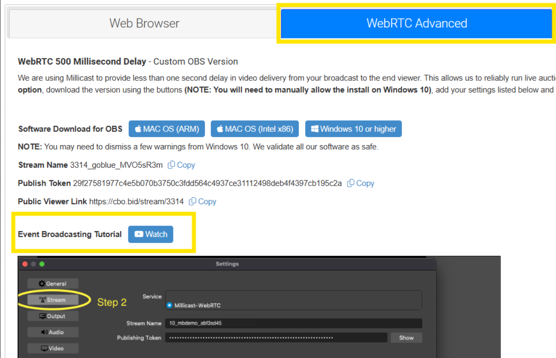The width and height of the screenshot is (556, 358).
Task: Click the Publishing Token password field
Action: click(276, 338)
